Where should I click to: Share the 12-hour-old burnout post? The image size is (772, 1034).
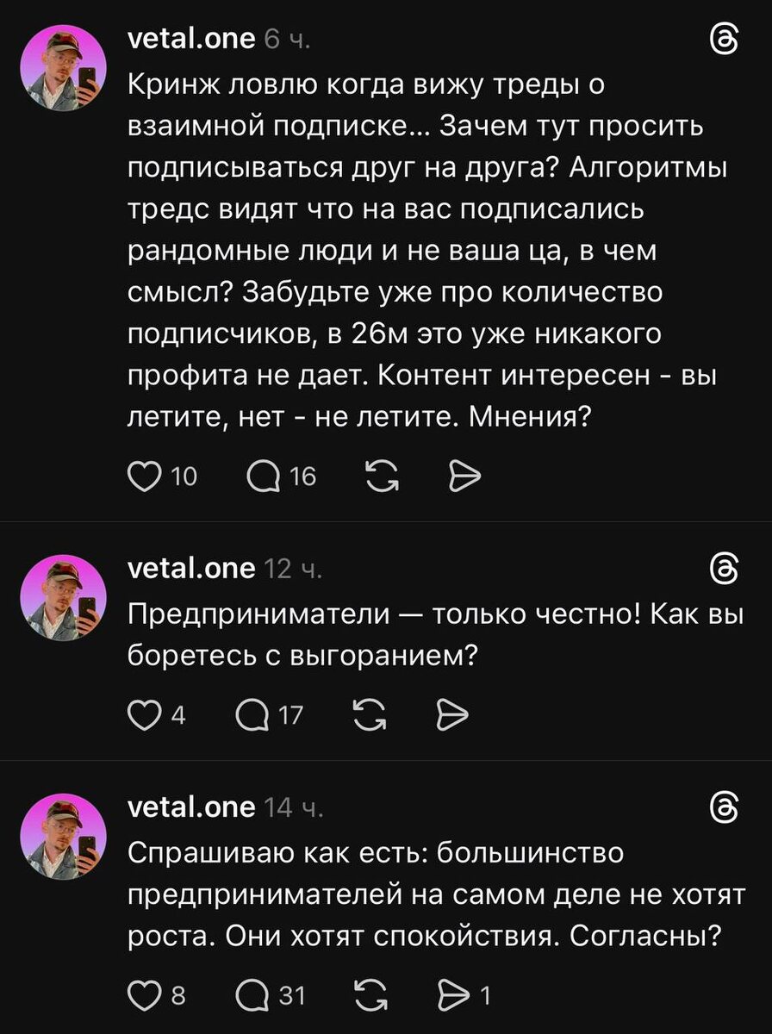452,713
